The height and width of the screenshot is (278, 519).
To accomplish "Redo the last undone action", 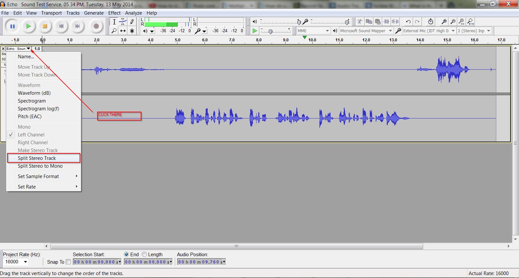I will [x=417, y=22].
